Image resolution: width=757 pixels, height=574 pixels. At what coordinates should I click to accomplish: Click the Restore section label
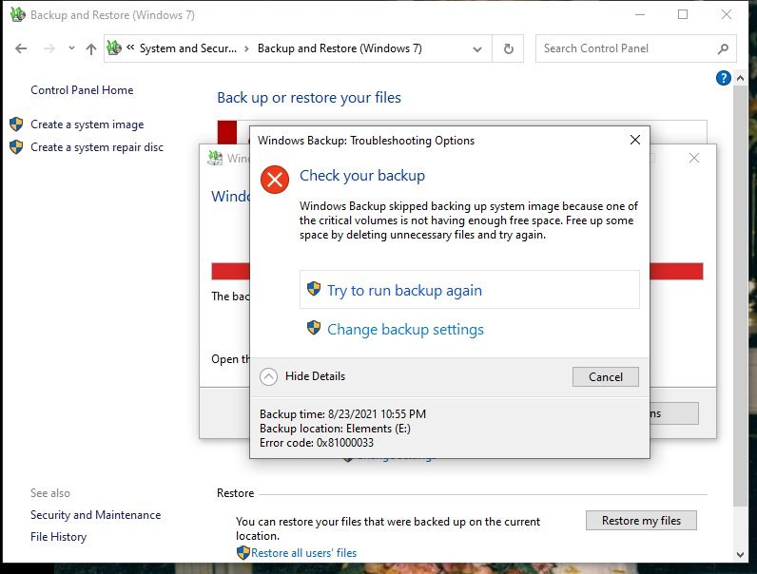pos(235,493)
